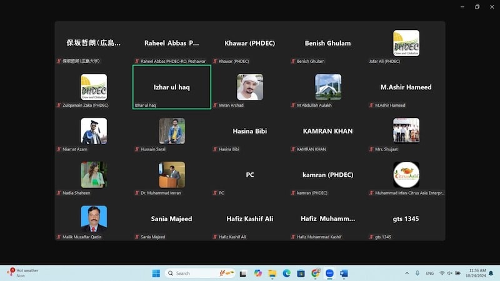The width and height of the screenshot is (500, 281).
Task: Open File Explorer from the taskbar
Action: 272,273
